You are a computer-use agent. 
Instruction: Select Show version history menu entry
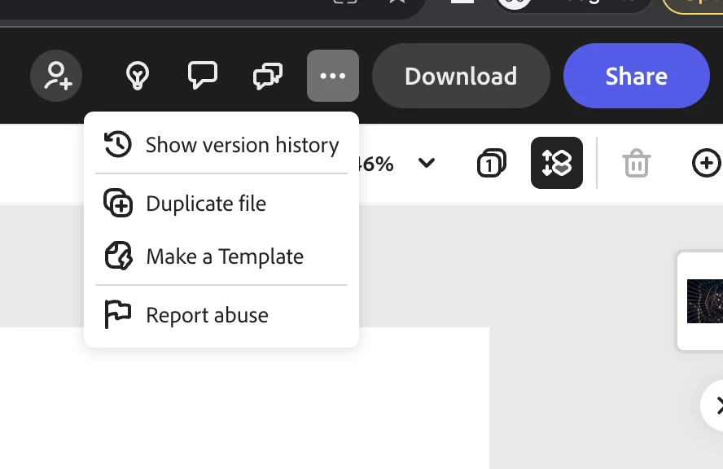[221, 145]
